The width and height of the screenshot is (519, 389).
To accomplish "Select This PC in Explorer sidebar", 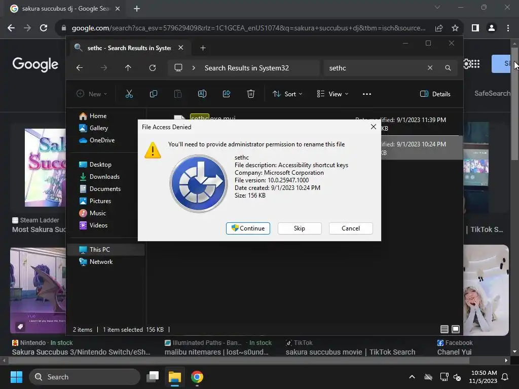I will [106, 249].
